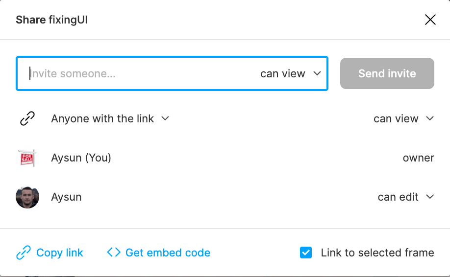This screenshot has height=277, width=450.
Task: Click the Aysun collaborator name
Action: [66, 197]
